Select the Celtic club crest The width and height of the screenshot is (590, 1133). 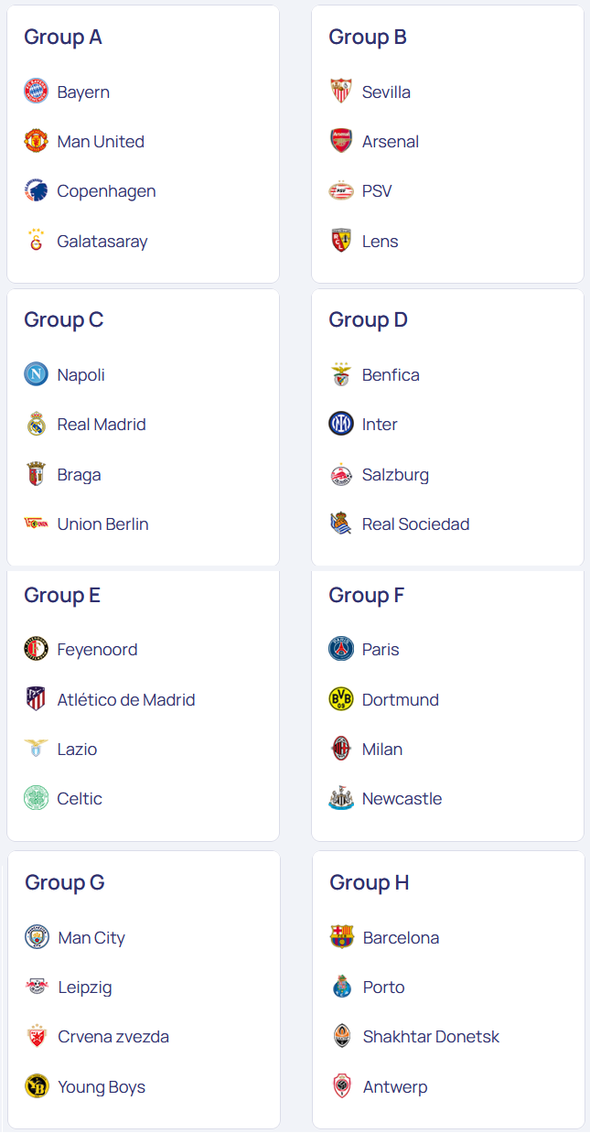click(x=36, y=798)
